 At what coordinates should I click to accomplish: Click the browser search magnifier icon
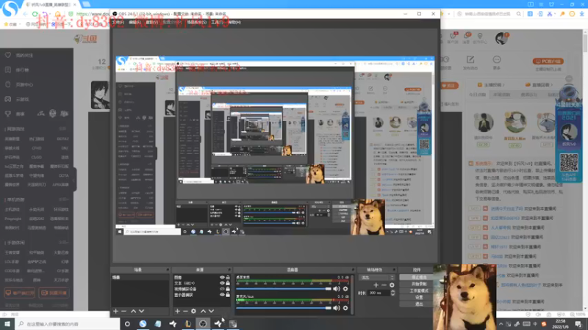pos(519,14)
